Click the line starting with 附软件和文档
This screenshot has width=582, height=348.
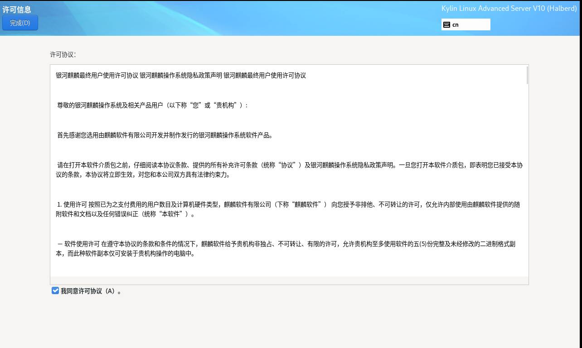125,214
